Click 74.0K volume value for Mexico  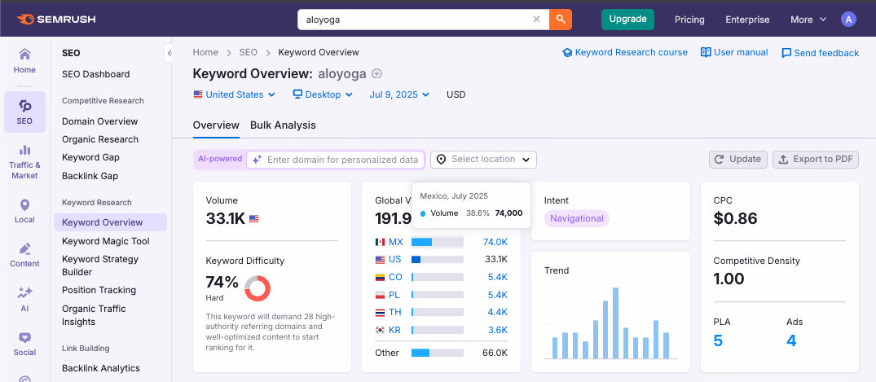(495, 242)
